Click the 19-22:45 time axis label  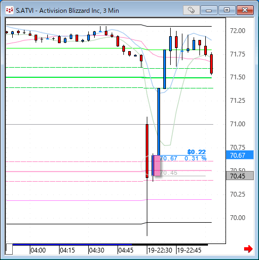click(x=189, y=250)
